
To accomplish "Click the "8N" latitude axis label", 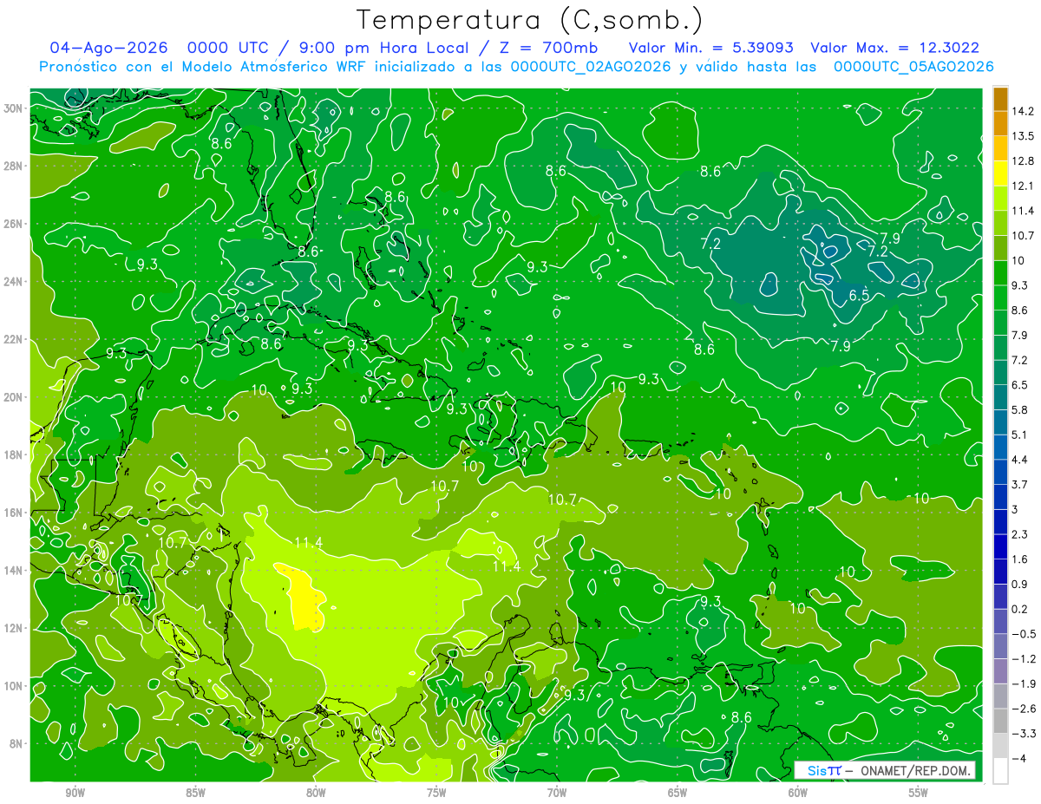I will [16, 743].
